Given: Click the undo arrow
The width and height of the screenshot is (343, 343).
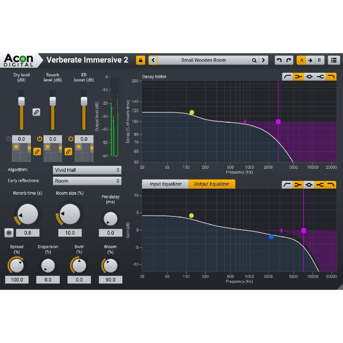Looking at the screenshot, I should coord(279,60).
